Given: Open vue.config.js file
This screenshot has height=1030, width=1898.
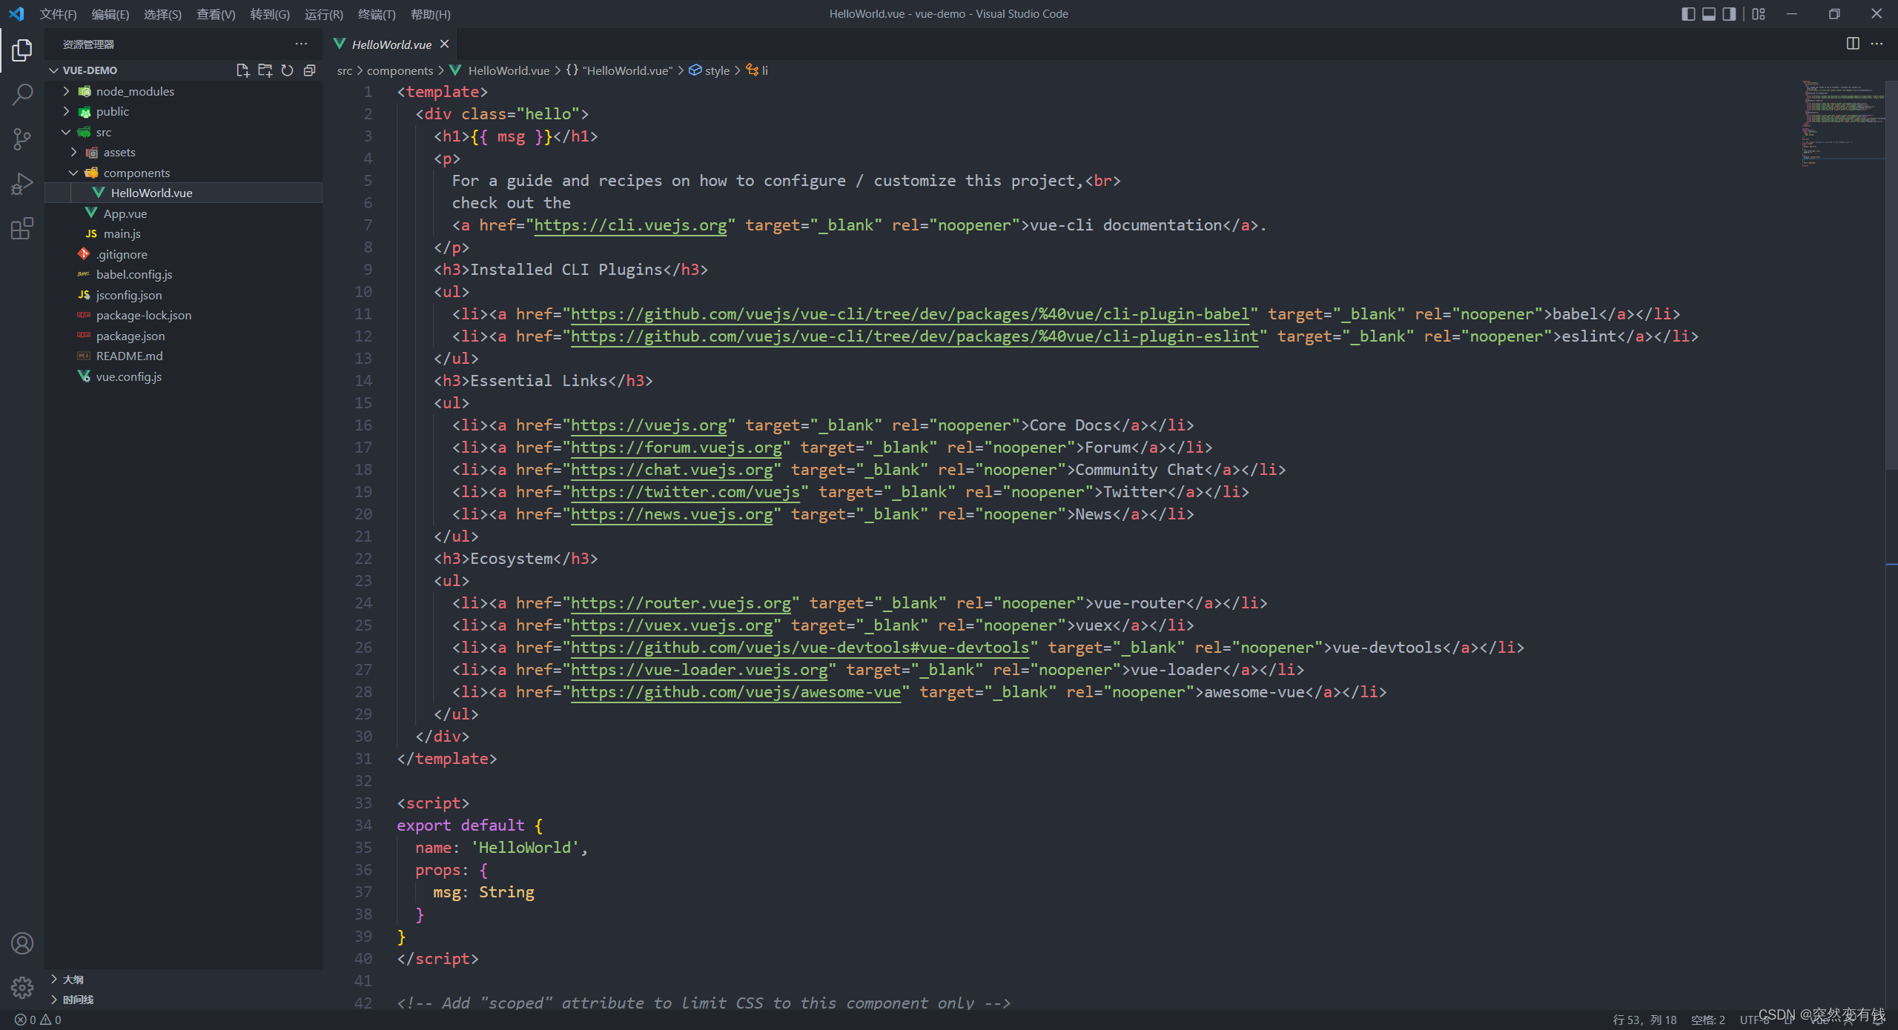Looking at the screenshot, I should (184, 376).
